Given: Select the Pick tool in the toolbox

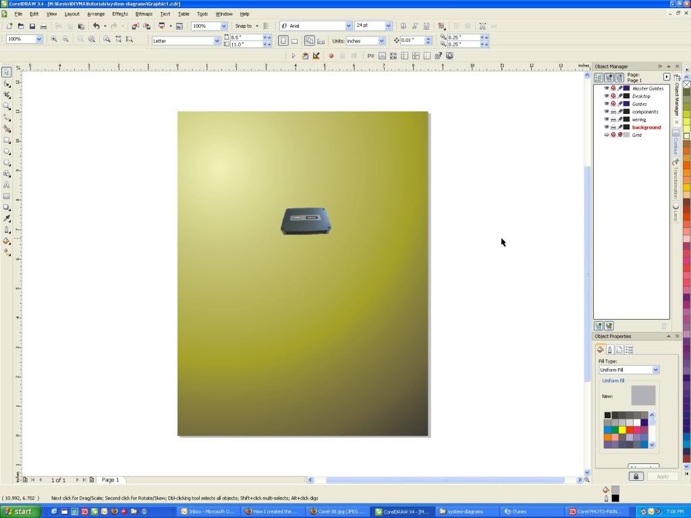Looking at the screenshot, I should pyautogui.click(x=7, y=72).
